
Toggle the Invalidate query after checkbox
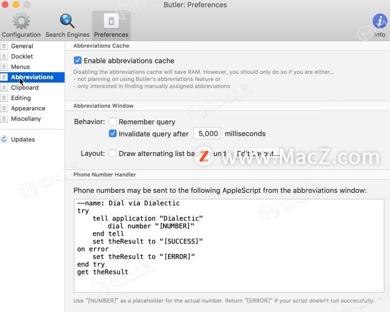113,133
